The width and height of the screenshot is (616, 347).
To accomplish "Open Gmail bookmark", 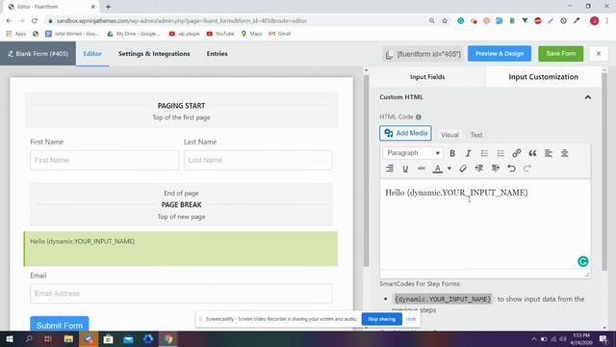I will pos(280,34).
